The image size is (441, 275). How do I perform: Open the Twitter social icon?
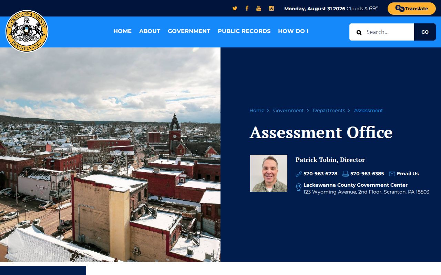pos(235,9)
